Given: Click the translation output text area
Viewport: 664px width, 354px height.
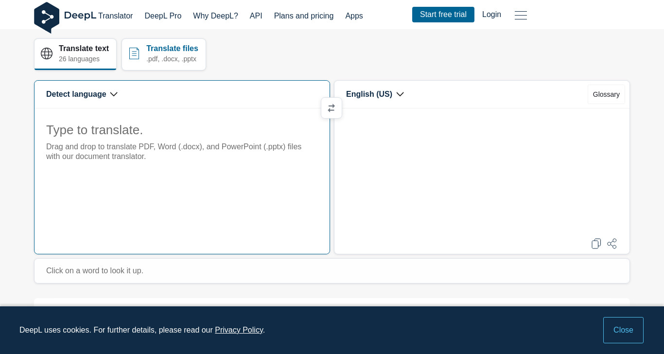Looking at the screenshot, I should coord(482,173).
